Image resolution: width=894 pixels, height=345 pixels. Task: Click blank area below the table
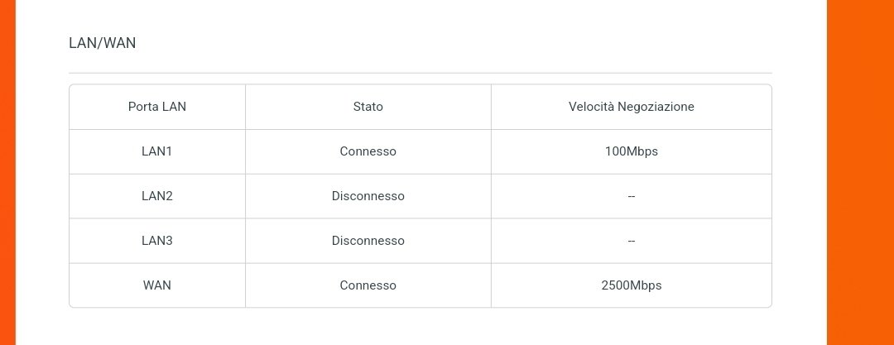pos(421,328)
